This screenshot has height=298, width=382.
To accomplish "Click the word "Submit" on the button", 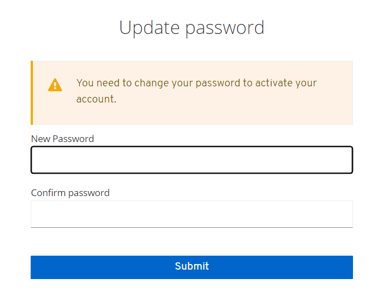I will coord(192,266).
